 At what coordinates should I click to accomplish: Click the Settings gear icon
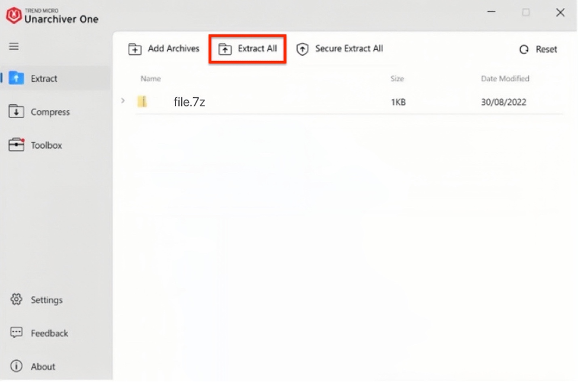pyautogui.click(x=16, y=300)
